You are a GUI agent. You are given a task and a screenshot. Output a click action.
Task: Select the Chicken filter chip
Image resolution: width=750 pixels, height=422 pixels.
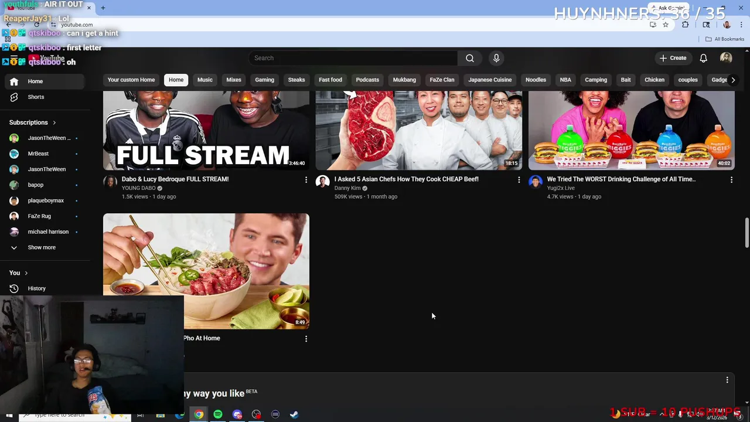654,80
